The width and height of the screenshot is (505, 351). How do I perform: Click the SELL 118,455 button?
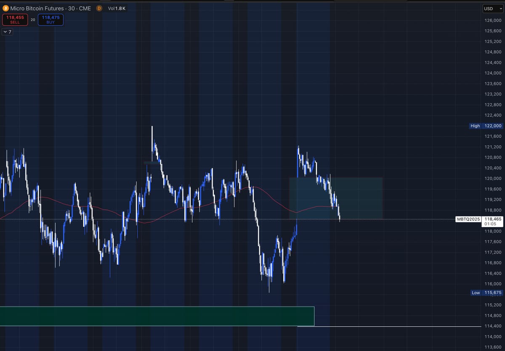click(x=15, y=20)
